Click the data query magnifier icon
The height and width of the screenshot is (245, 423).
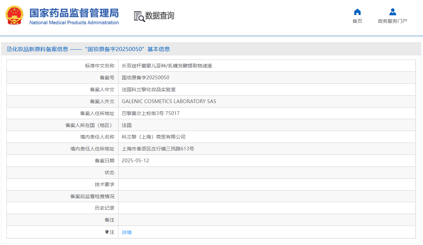pos(139,16)
